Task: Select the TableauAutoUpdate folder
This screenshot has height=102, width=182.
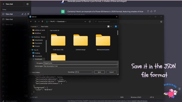Action: [103, 42]
